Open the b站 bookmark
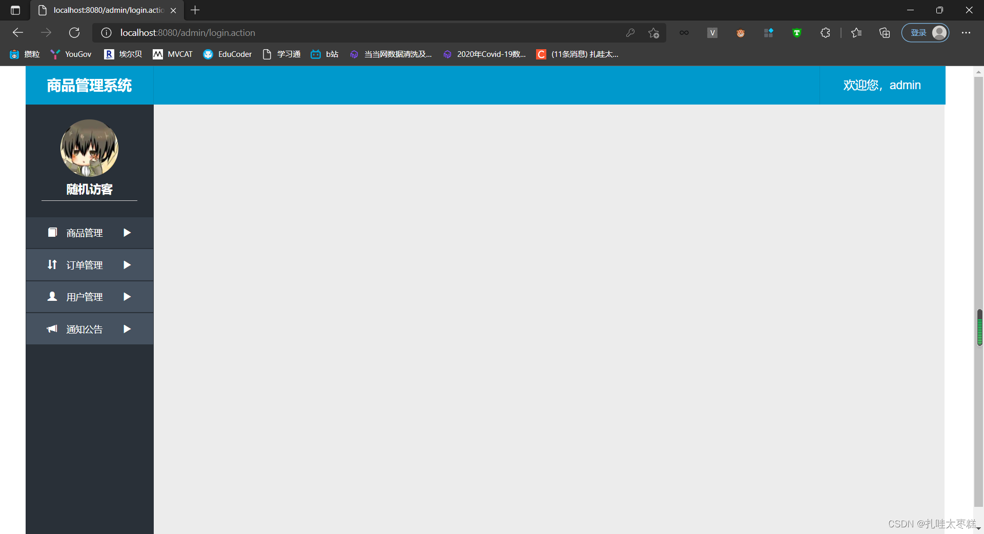The image size is (984, 534). pyautogui.click(x=325, y=54)
